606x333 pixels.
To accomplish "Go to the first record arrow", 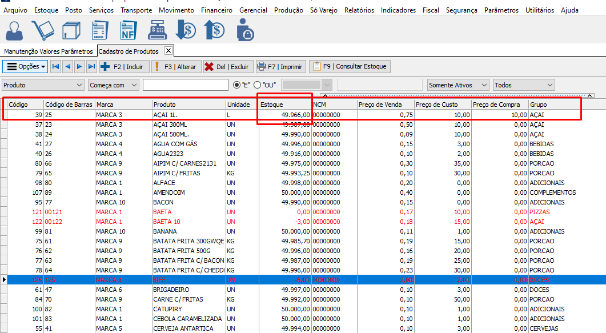I will point(55,67).
